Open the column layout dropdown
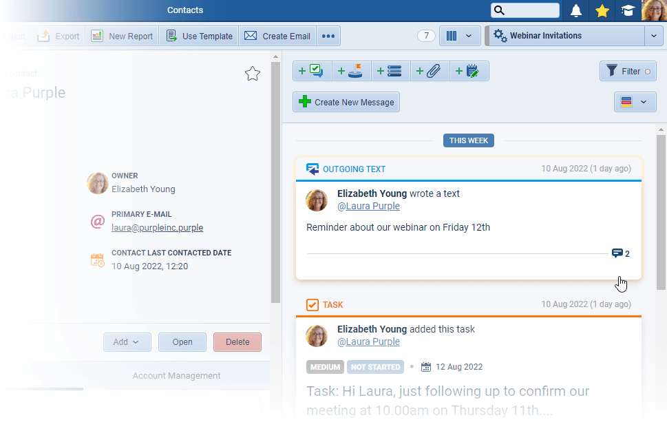 point(459,36)
